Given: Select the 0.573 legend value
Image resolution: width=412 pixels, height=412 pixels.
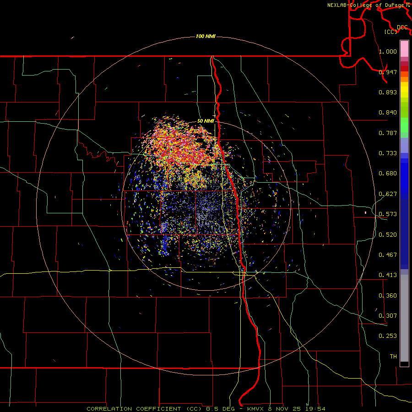Looking at the screenshot, I should tap(388, 214).
